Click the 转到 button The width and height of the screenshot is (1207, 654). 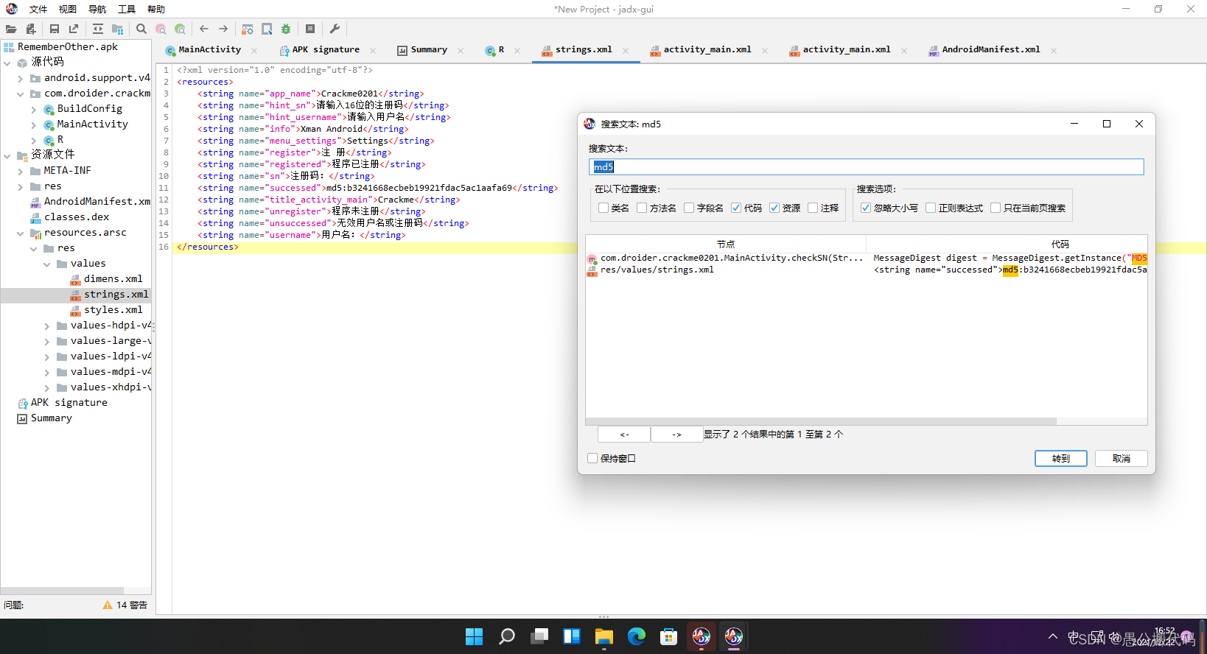pos(1061,458)
